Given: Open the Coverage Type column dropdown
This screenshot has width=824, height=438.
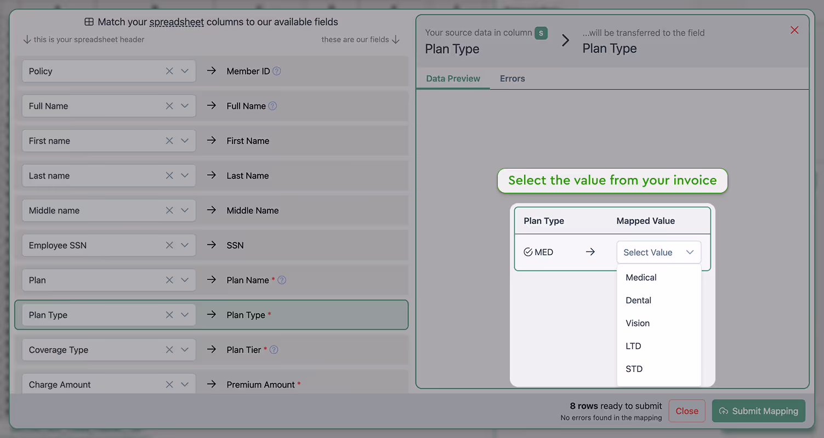Looking at the screenshot, I should 185,350.
